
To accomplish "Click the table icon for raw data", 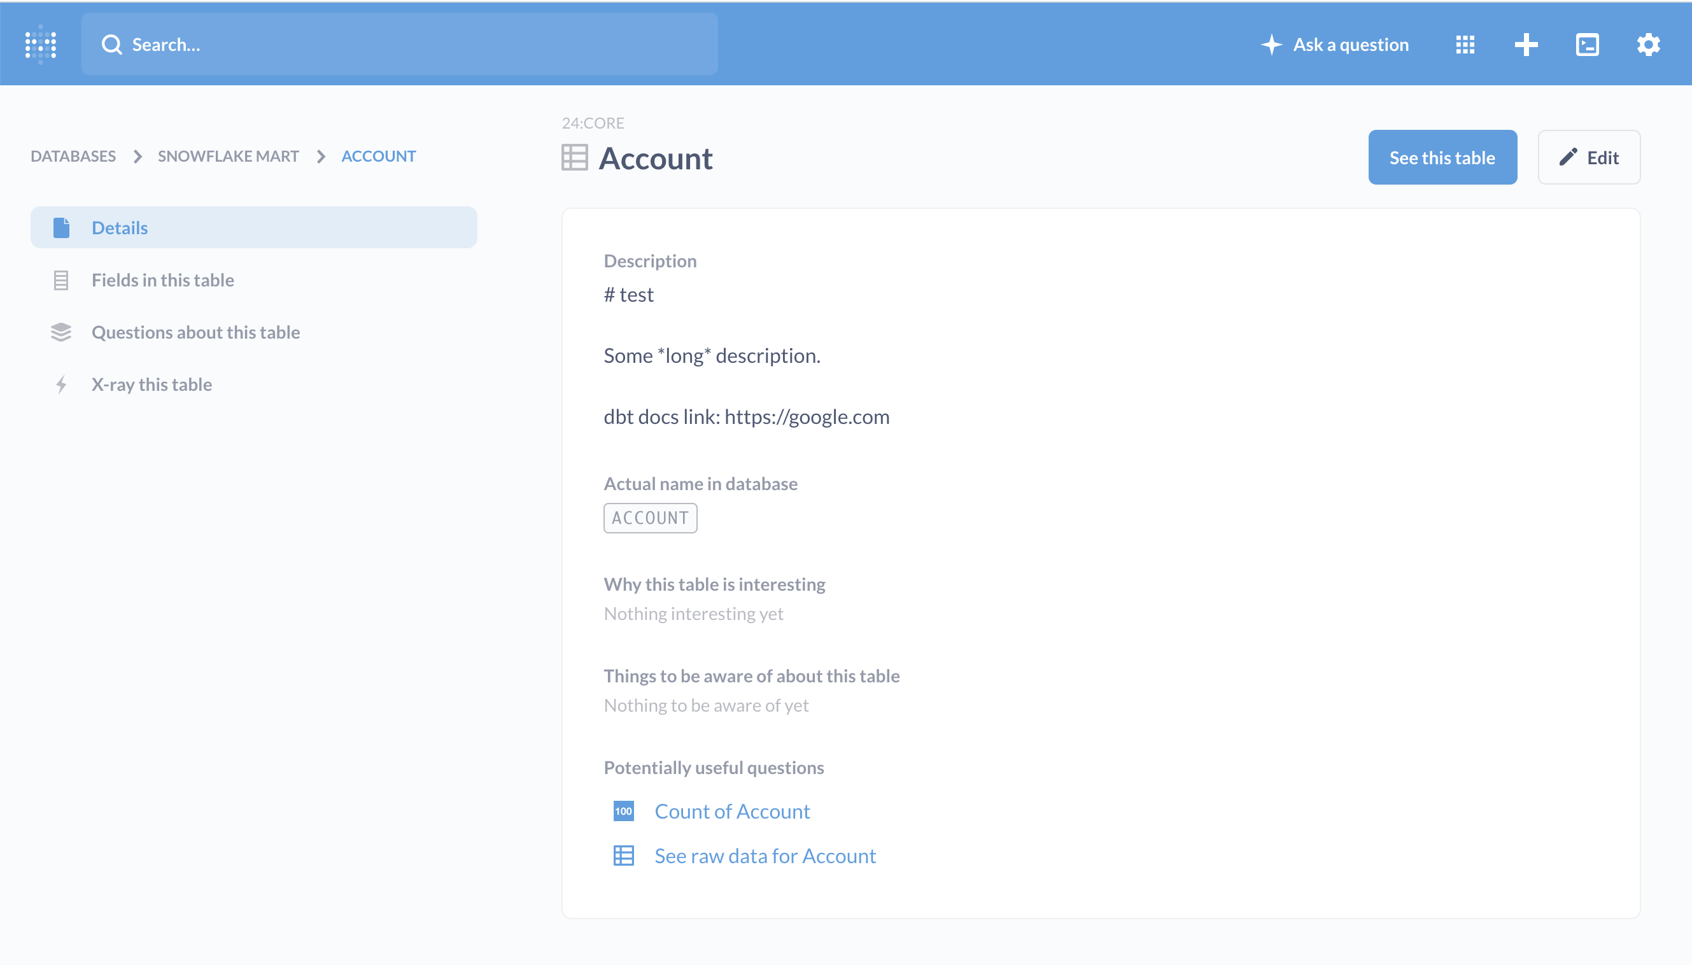I will click(x=623, y=855).
